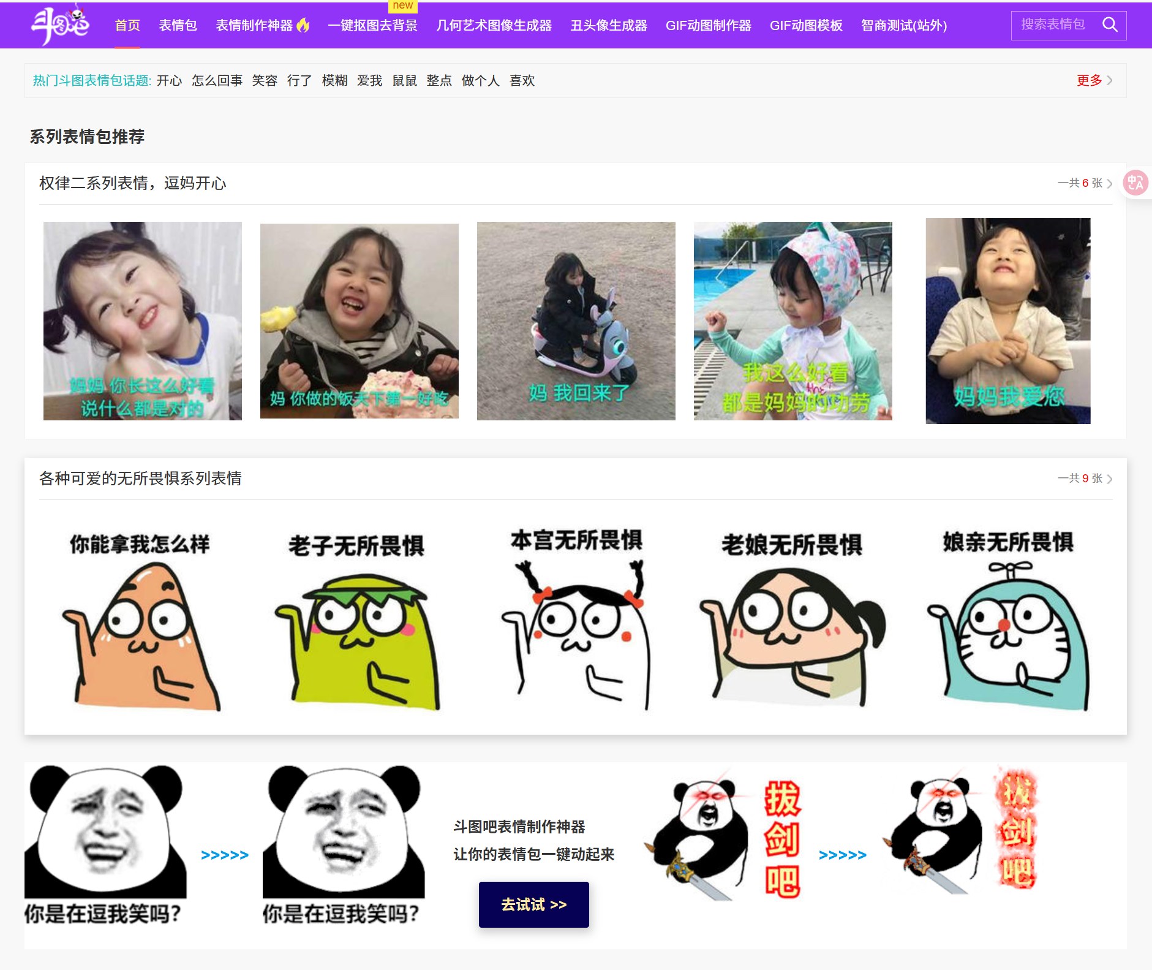
Task: Expand 更多 hot topics chevron
Action: 1094,80
